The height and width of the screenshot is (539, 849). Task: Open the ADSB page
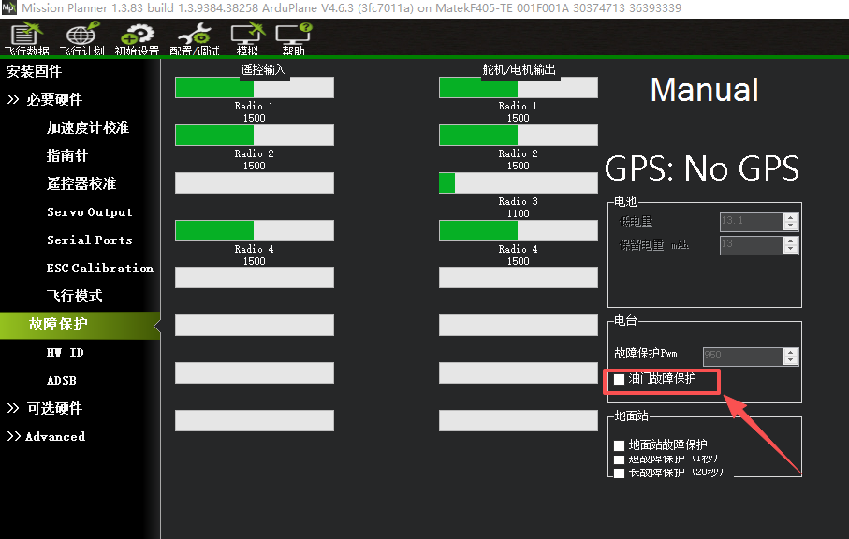61,381
